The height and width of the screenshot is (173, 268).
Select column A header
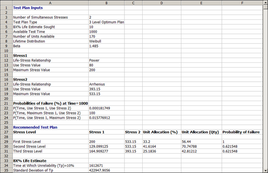[x=50, y=3]
